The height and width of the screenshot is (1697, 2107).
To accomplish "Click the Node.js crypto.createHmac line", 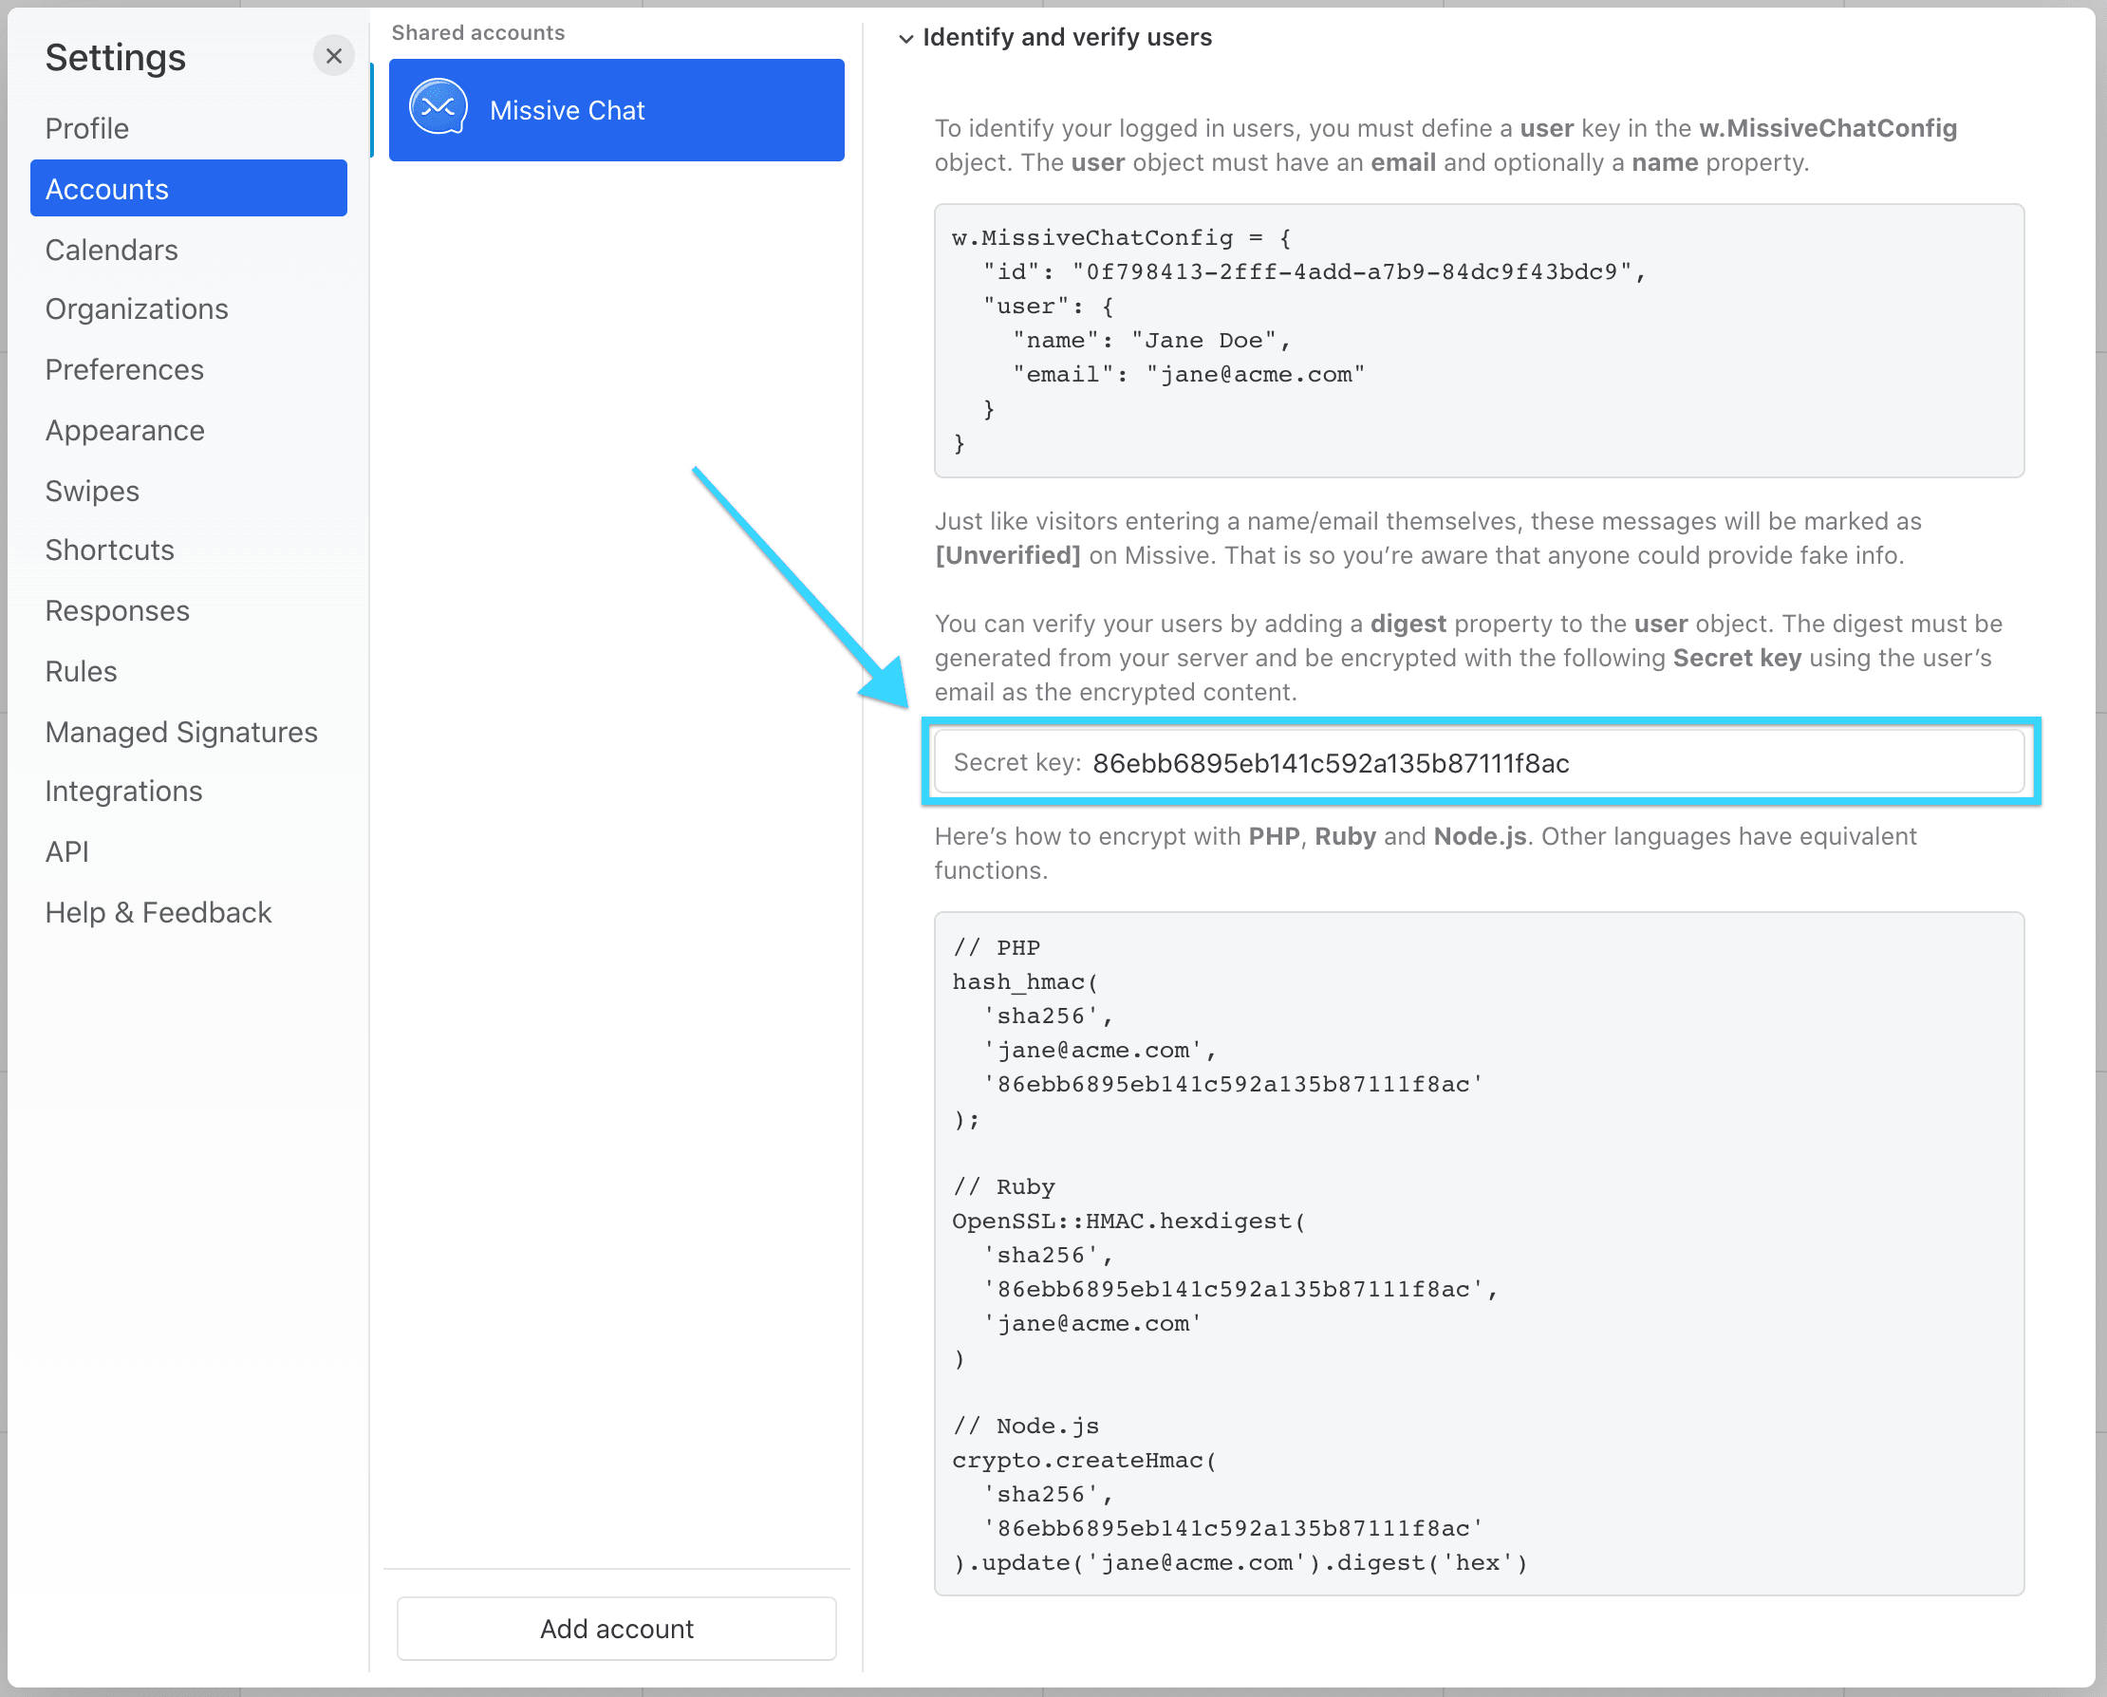I will coord(1085,1461).
